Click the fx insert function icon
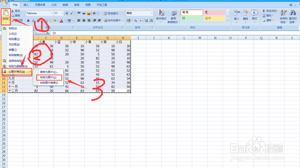This screenshot has height=168, width=300. coord(48,33)
